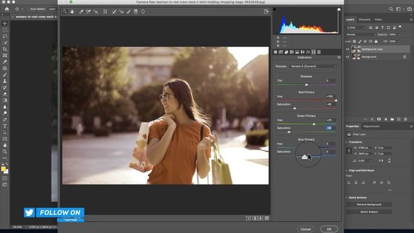Toggle lock image pixels brush icon
Screen dimensions: 414x233
(x=360, y=41)
